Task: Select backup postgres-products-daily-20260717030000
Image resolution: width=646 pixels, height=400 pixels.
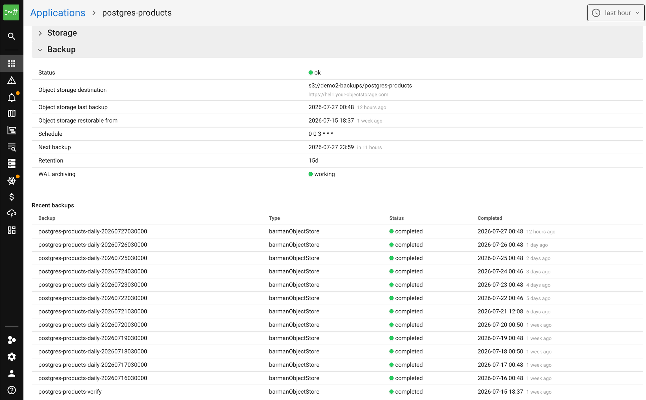Action: (93, 365)
